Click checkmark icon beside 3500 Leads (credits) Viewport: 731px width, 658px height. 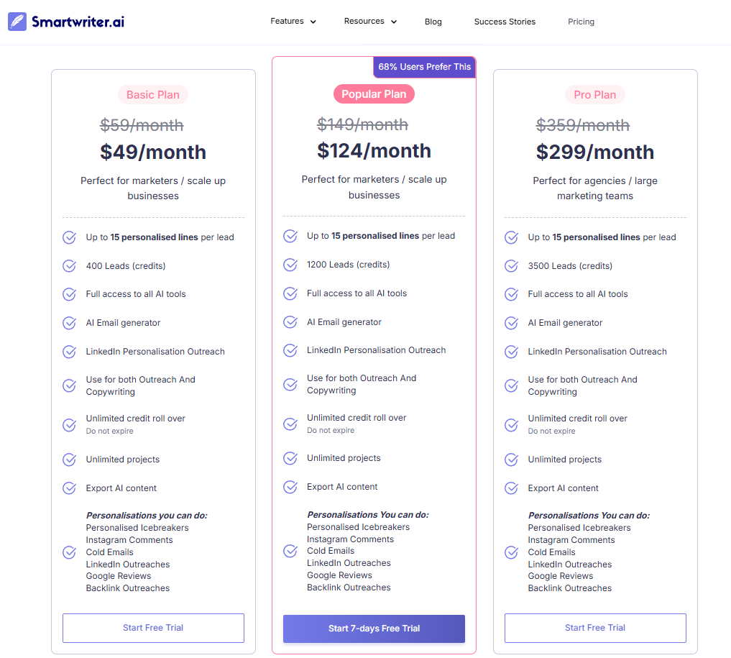[x=512, y=266]
